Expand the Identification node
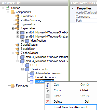This screenshot has height=110, width=97. tap(22, 41)
